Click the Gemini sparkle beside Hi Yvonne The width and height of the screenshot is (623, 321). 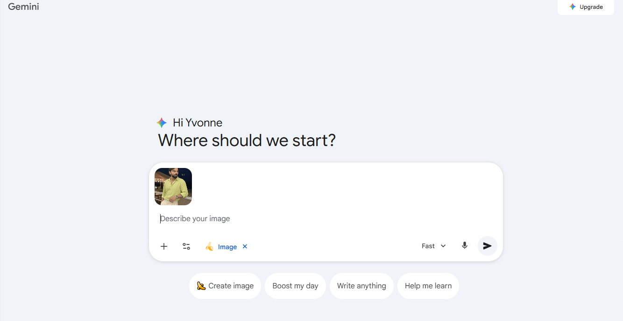coord(161,123)
